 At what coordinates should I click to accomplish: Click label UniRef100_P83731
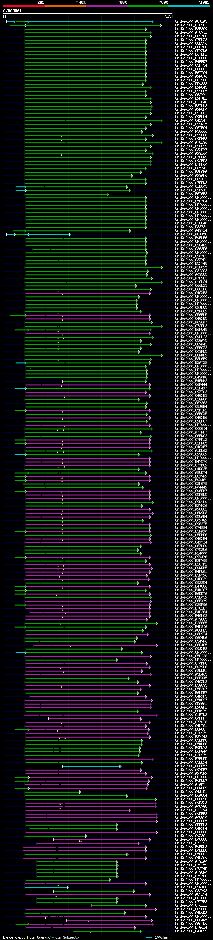point(191,227)
